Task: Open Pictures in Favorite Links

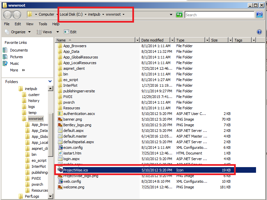Action: [x=16, y=57]
